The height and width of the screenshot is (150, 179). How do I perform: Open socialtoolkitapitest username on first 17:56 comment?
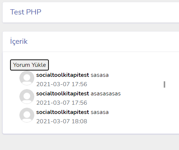pos(63,75)
